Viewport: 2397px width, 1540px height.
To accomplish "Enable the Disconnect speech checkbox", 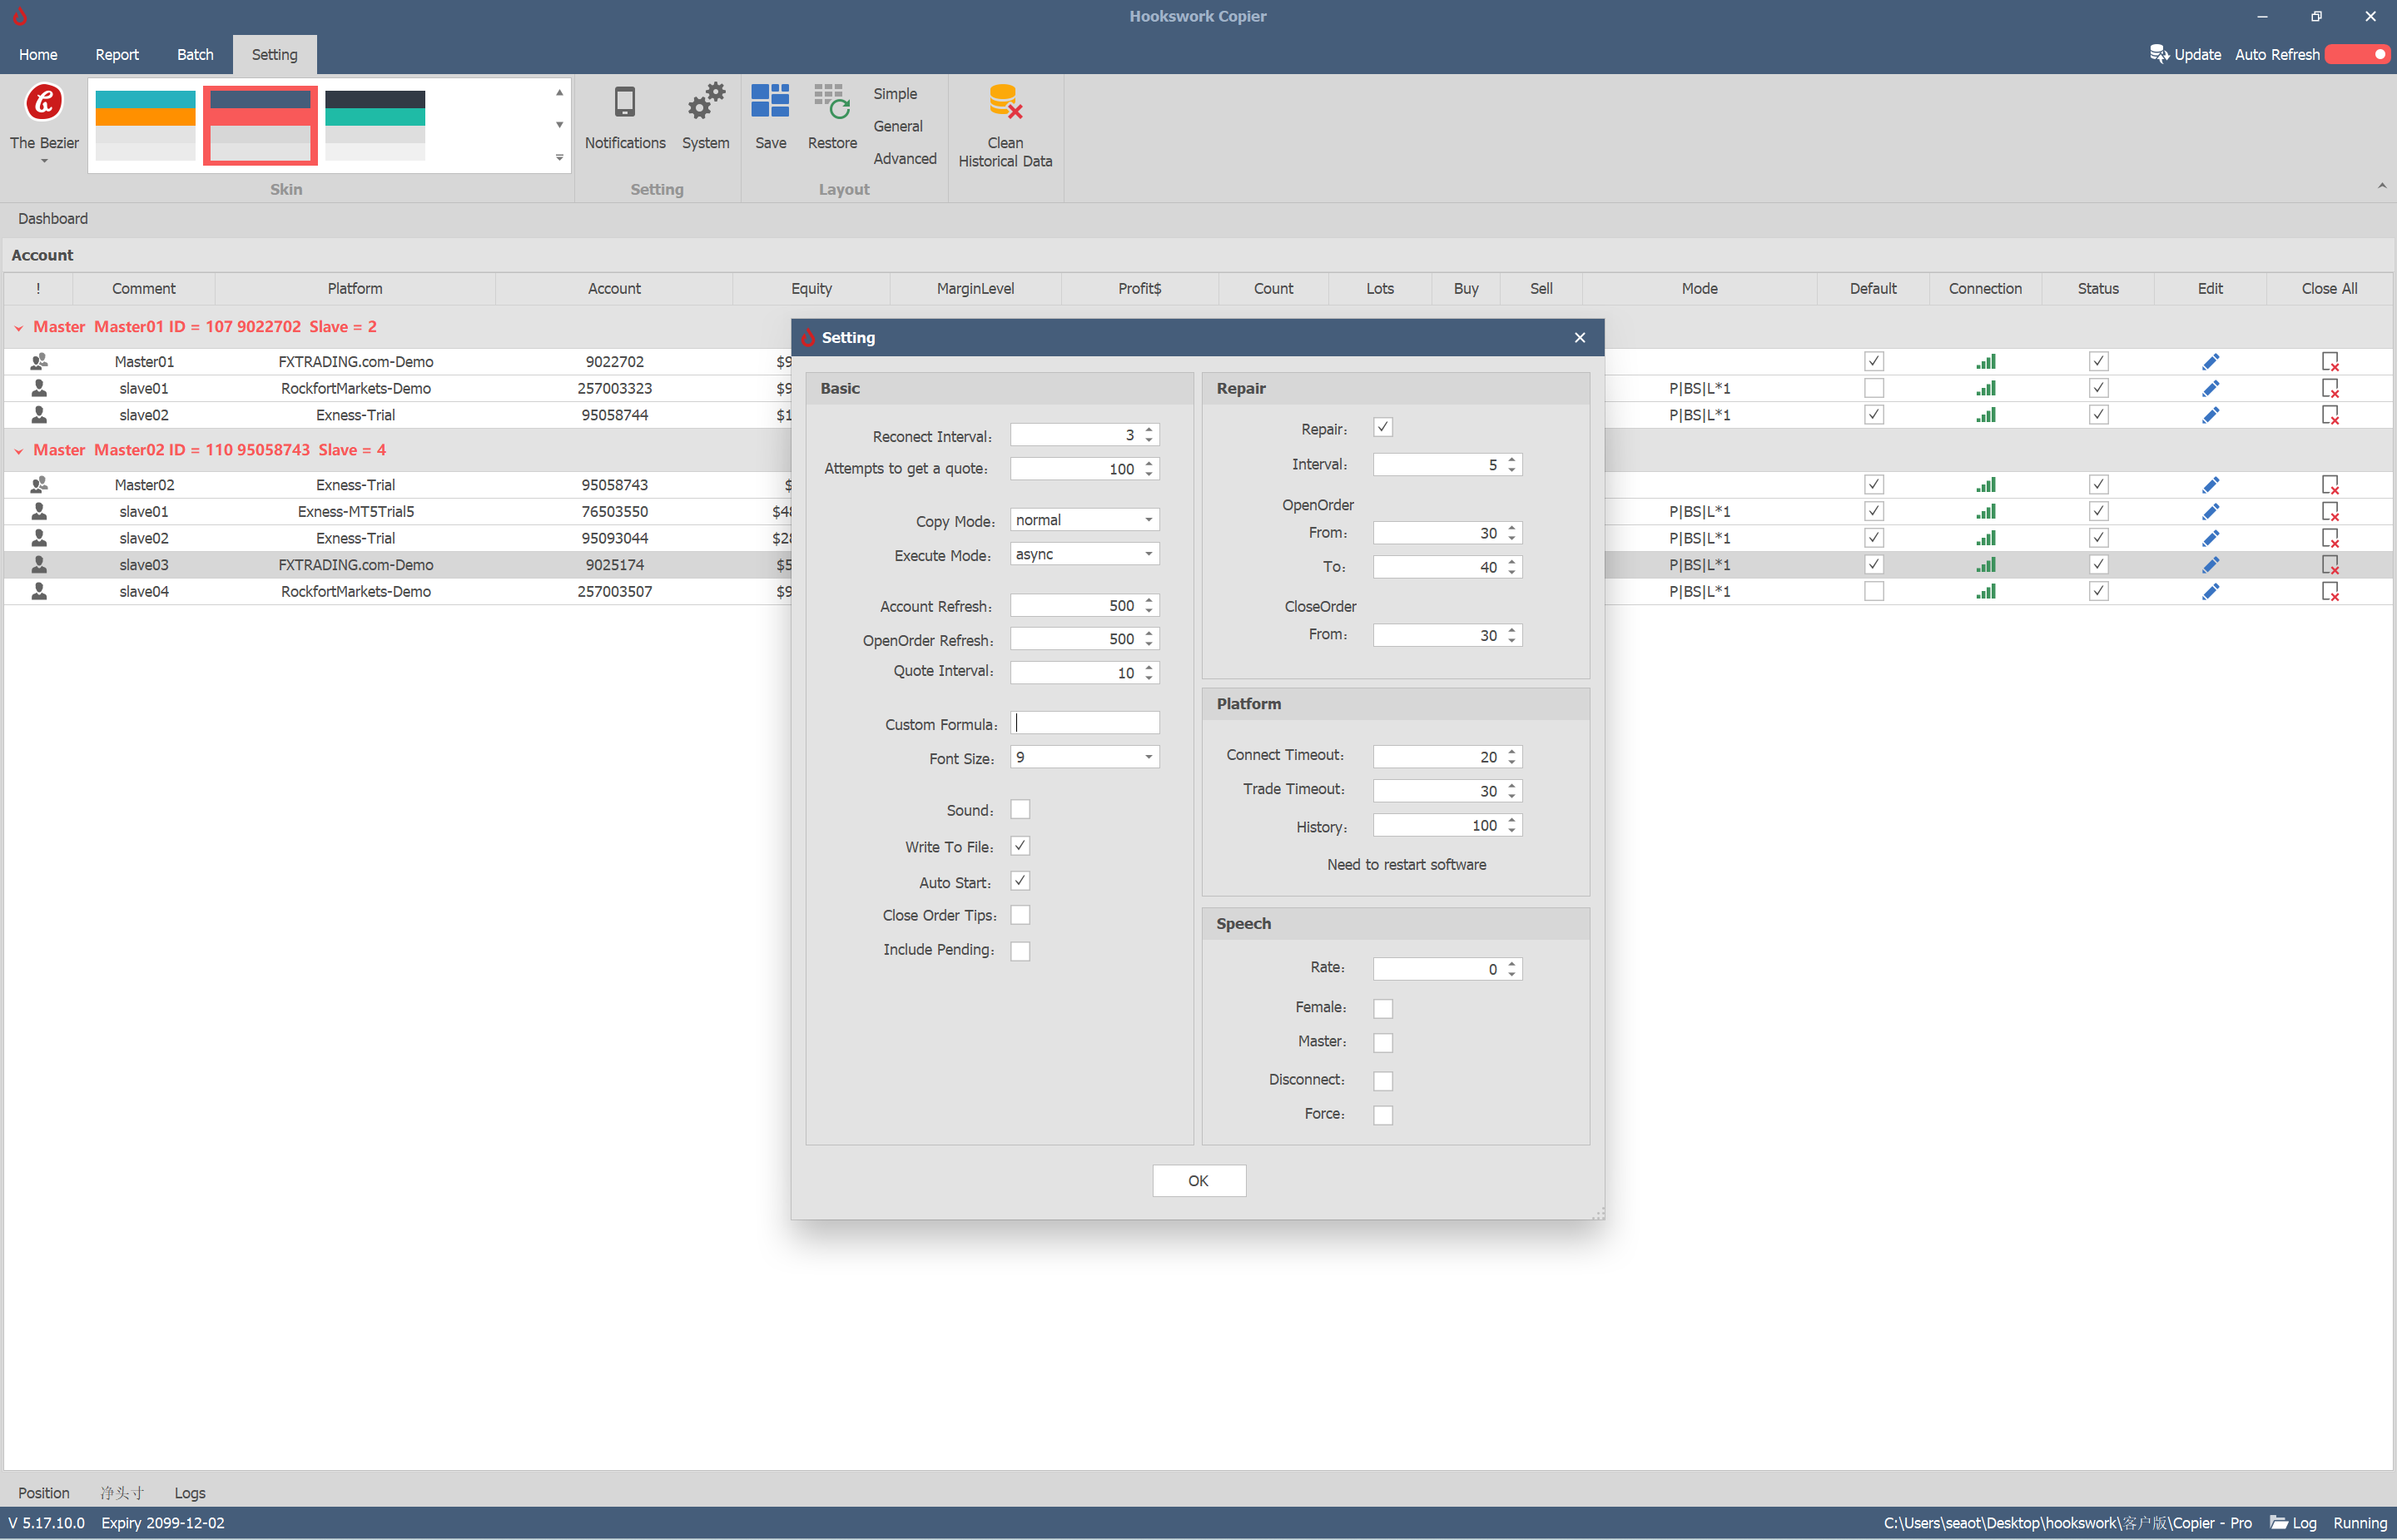I will (x=1382, y=1081).
